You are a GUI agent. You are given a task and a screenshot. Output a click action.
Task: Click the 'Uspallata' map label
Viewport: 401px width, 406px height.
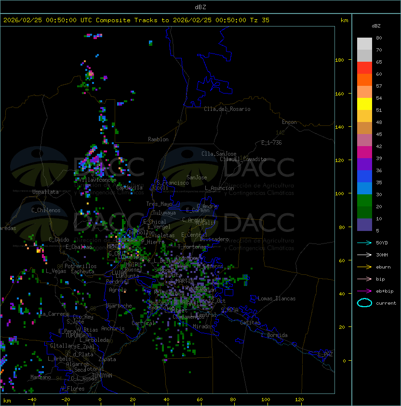pos(45,192)
